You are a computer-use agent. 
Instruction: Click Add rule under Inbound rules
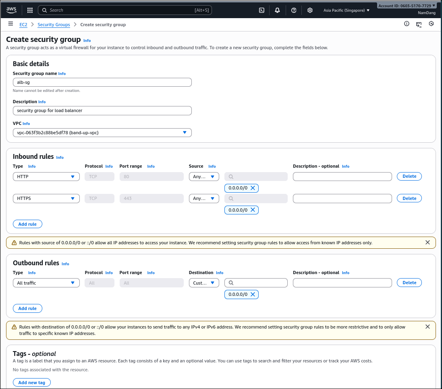(x=27, y=224)
